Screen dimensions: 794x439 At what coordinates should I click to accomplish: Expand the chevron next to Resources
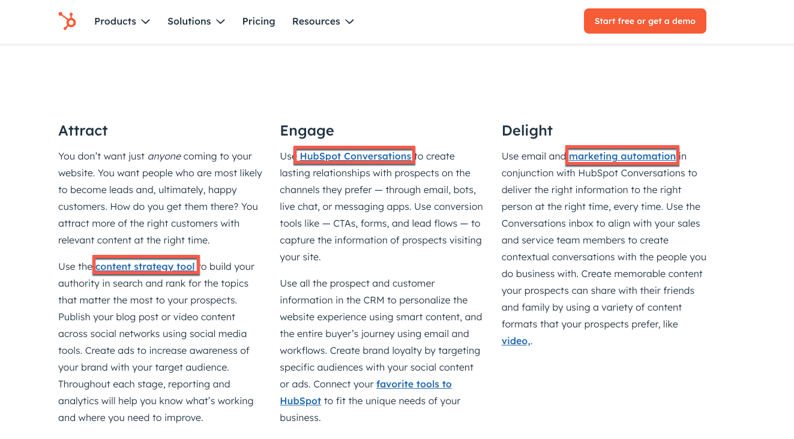(x=350, y=22)
